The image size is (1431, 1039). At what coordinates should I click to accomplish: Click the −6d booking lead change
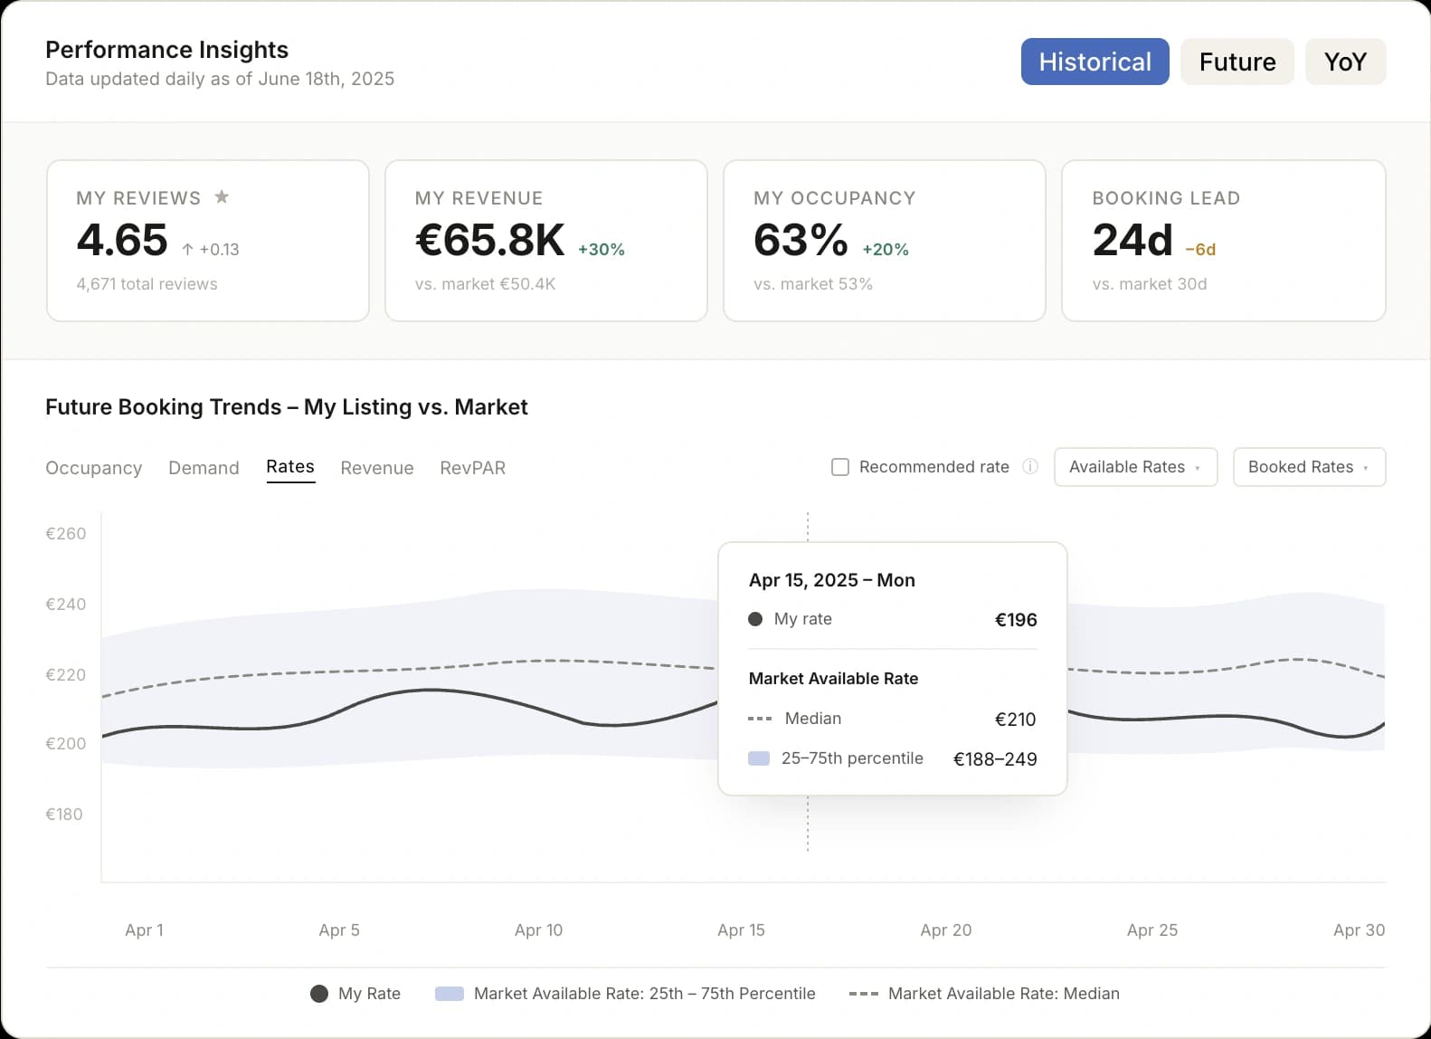[x=1200, y=250]
